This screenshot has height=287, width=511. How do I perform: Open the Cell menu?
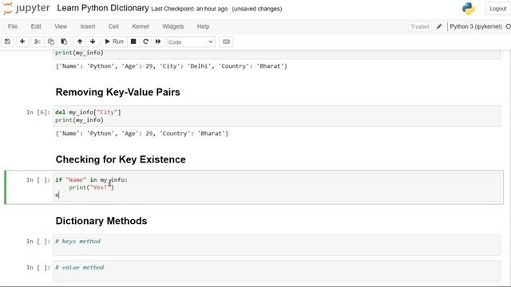pos(113,26)
